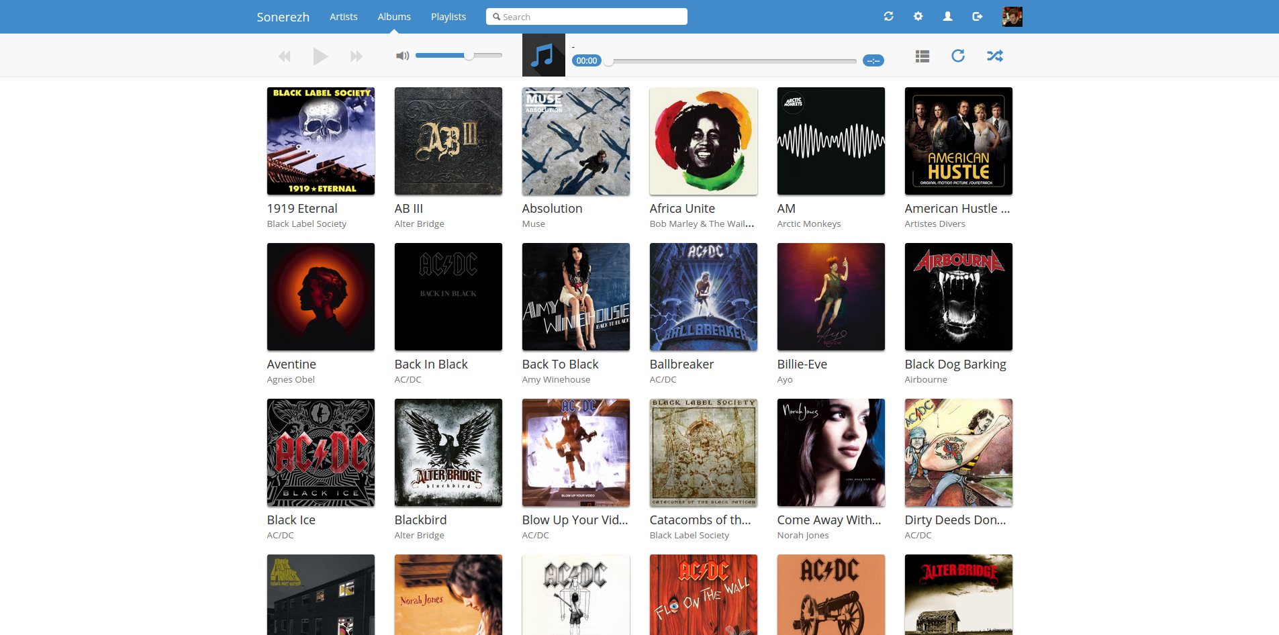Image resolution: width=1279 pixels, height=635 pixels.
Task: Click the 00:00 elapsed time badge
Action: [x=587, y=60]
